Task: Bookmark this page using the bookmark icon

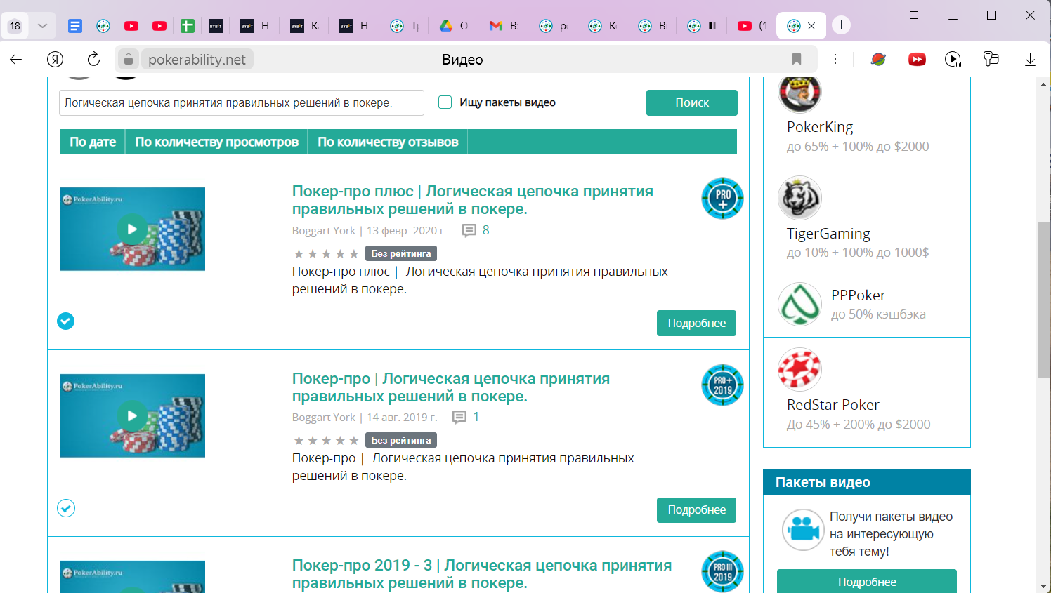Action: pos(797,60)
